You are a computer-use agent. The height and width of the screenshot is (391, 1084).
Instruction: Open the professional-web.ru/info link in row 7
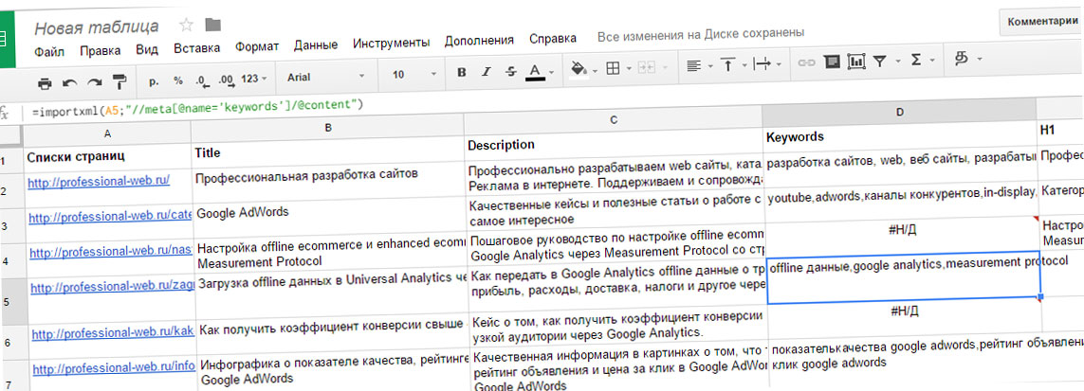[x=114, y=367]
